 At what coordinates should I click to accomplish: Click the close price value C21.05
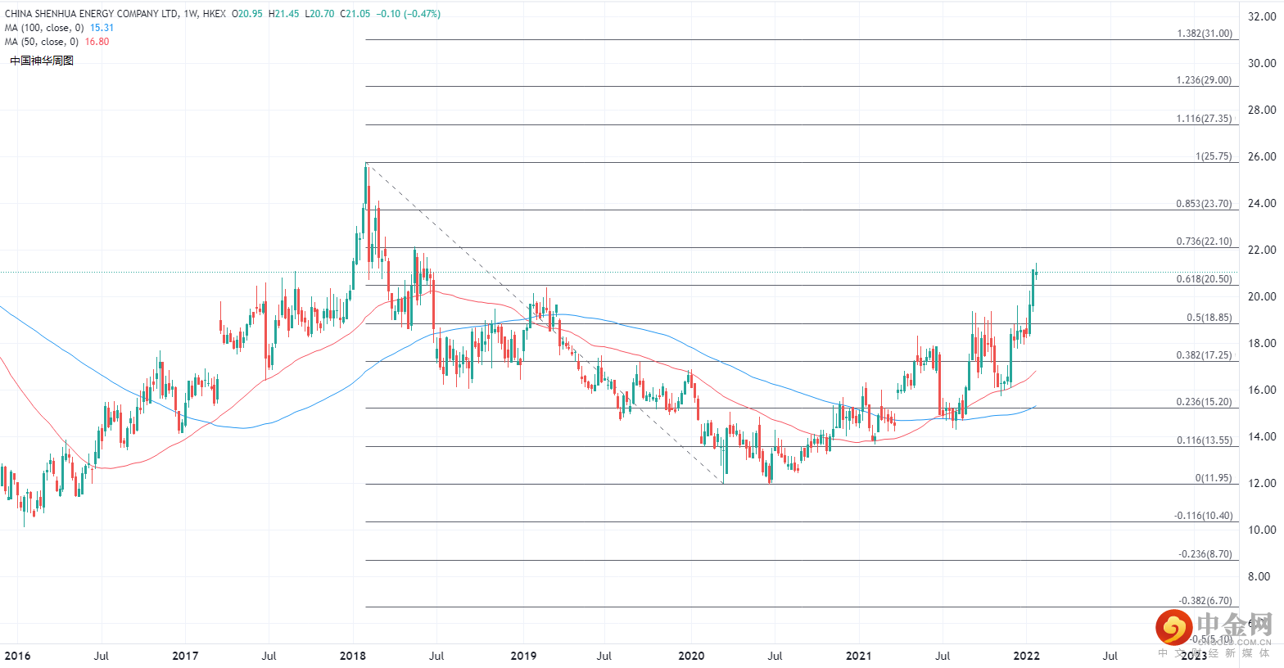click(x=355, y=14)
